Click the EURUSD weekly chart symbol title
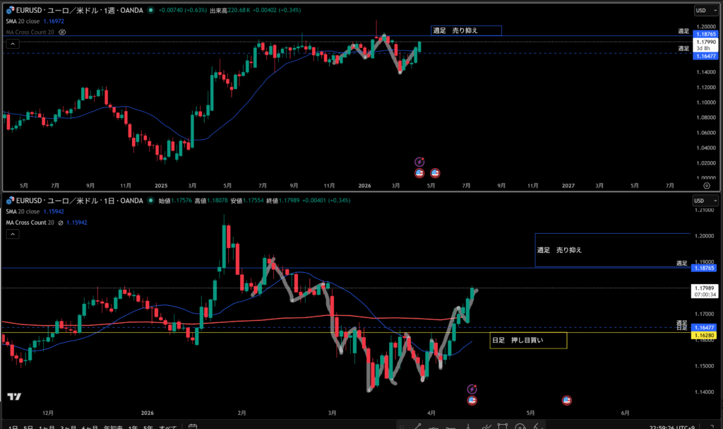Screen dimensions: 723x429 tap(78, 11)
